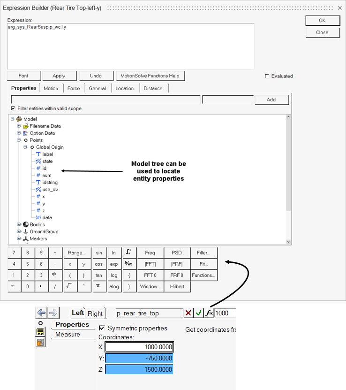346x390 pixels.
Task: Click the red X cancel icon
Action: click(x=188, y=313)
